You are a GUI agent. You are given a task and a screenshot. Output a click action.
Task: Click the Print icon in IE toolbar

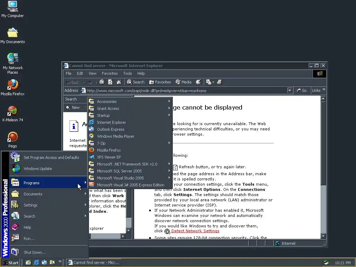click(x=220, y=82)
